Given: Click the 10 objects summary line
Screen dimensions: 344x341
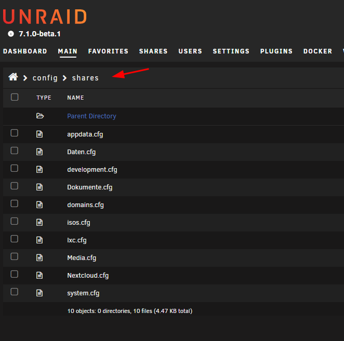Looking at the screenshot, I should (x=130, y=311).
